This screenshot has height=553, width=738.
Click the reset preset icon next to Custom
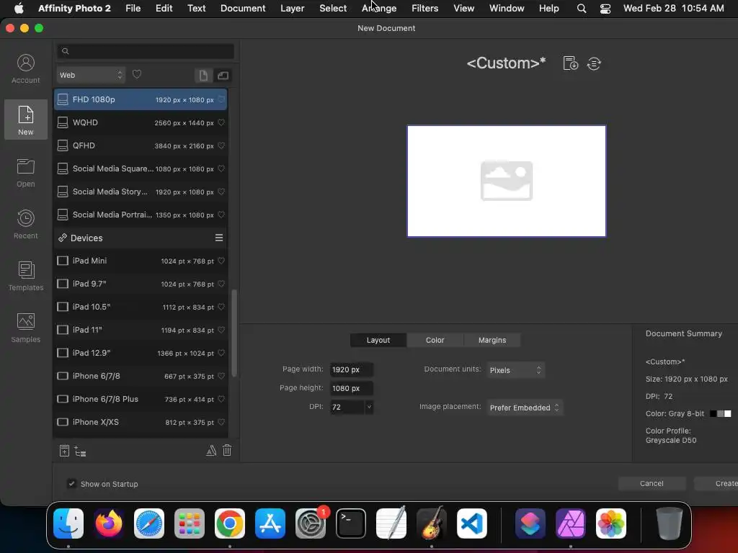pos(594,63)
